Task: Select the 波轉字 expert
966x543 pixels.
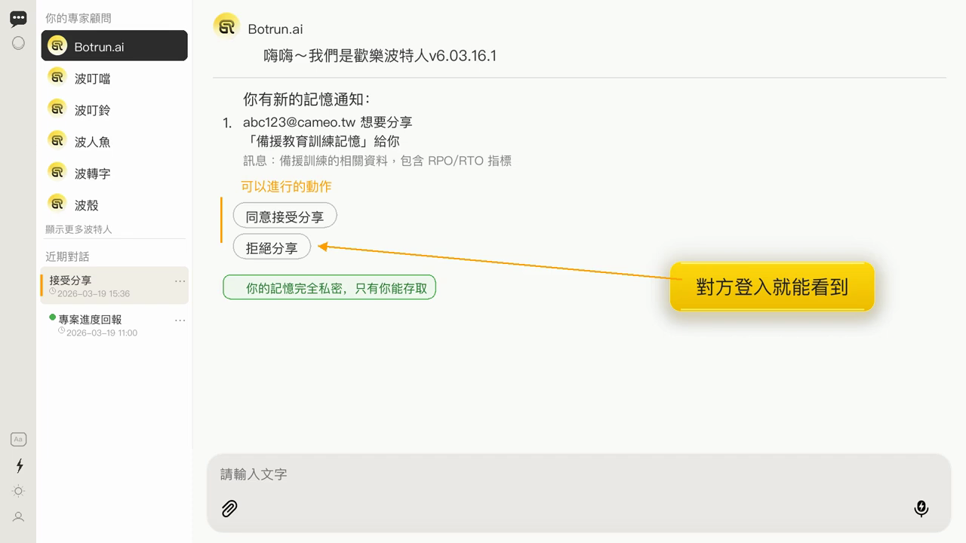Action: (114, 173)
